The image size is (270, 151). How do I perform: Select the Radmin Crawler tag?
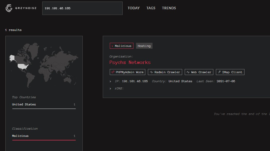click(165, 72)
